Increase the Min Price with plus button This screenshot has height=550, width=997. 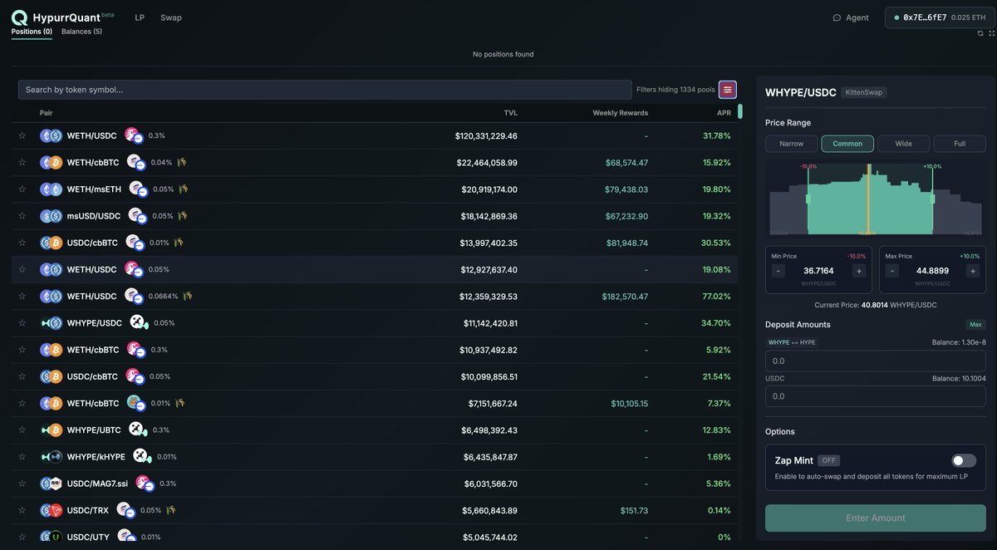coord(859,271)
